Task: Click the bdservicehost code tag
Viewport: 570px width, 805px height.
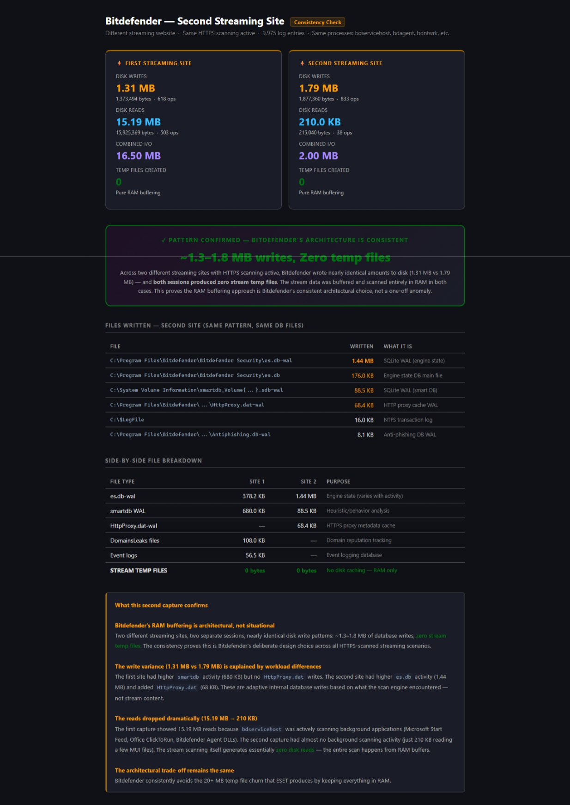Action: click(x=261, y=729)
